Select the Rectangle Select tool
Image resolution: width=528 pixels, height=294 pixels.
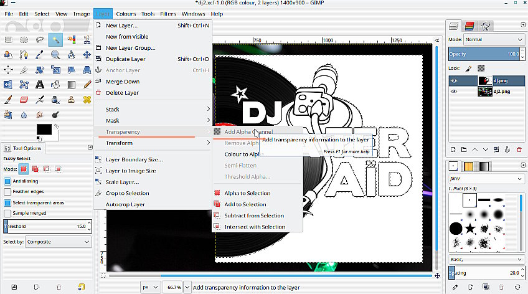(x=9, y=40)
